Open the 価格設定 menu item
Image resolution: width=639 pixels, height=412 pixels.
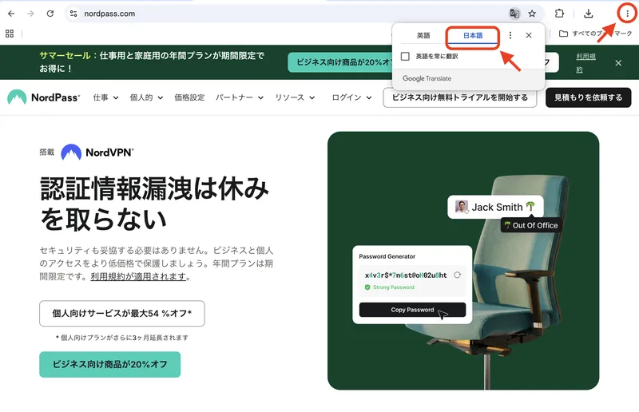189,97
